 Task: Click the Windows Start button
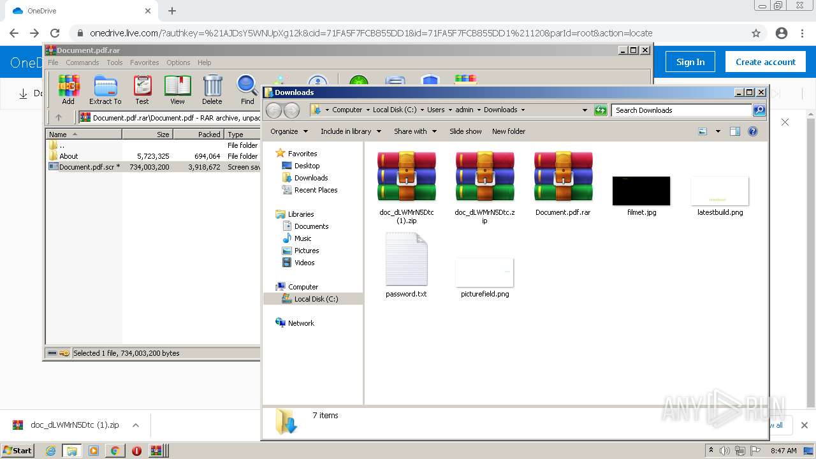(17, 451)
